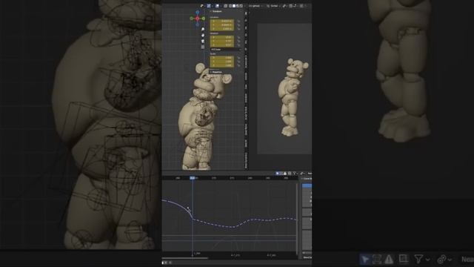This screenshot has width=474, height=267.
Task: Click the bottom blue negative Z gizmo handle
Action: [x=198, y=24]
